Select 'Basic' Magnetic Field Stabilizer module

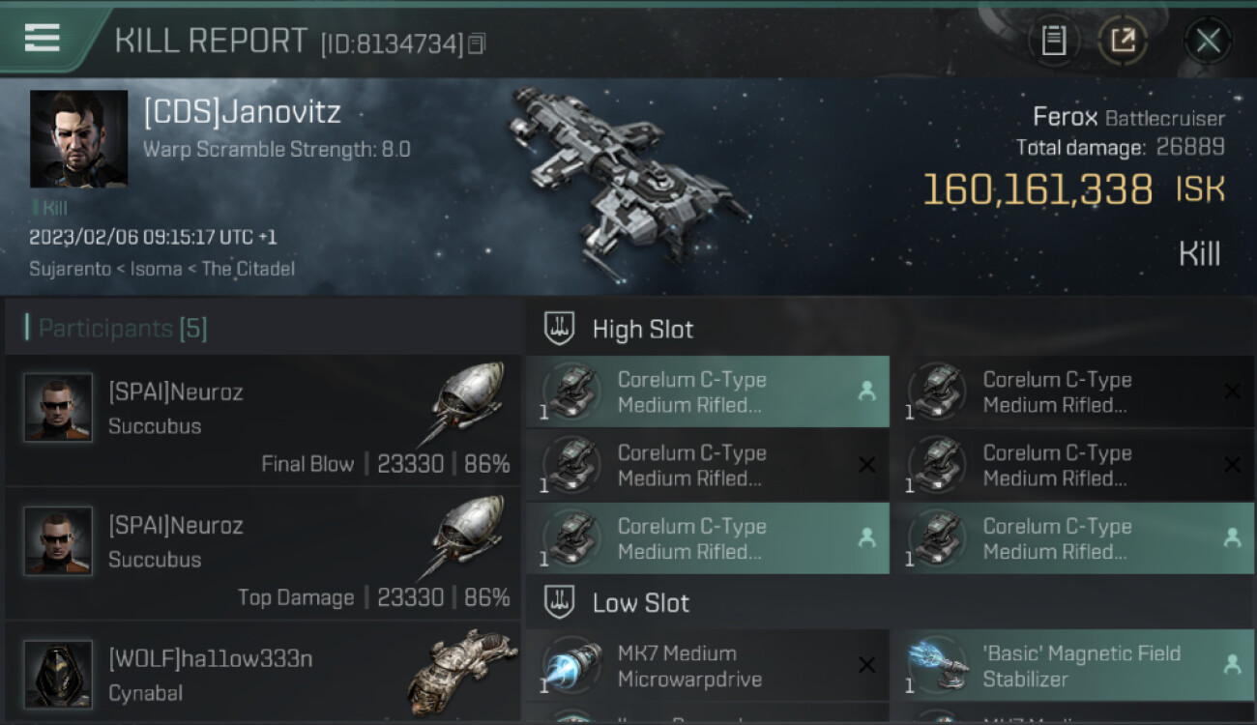tap(1071, 665)
